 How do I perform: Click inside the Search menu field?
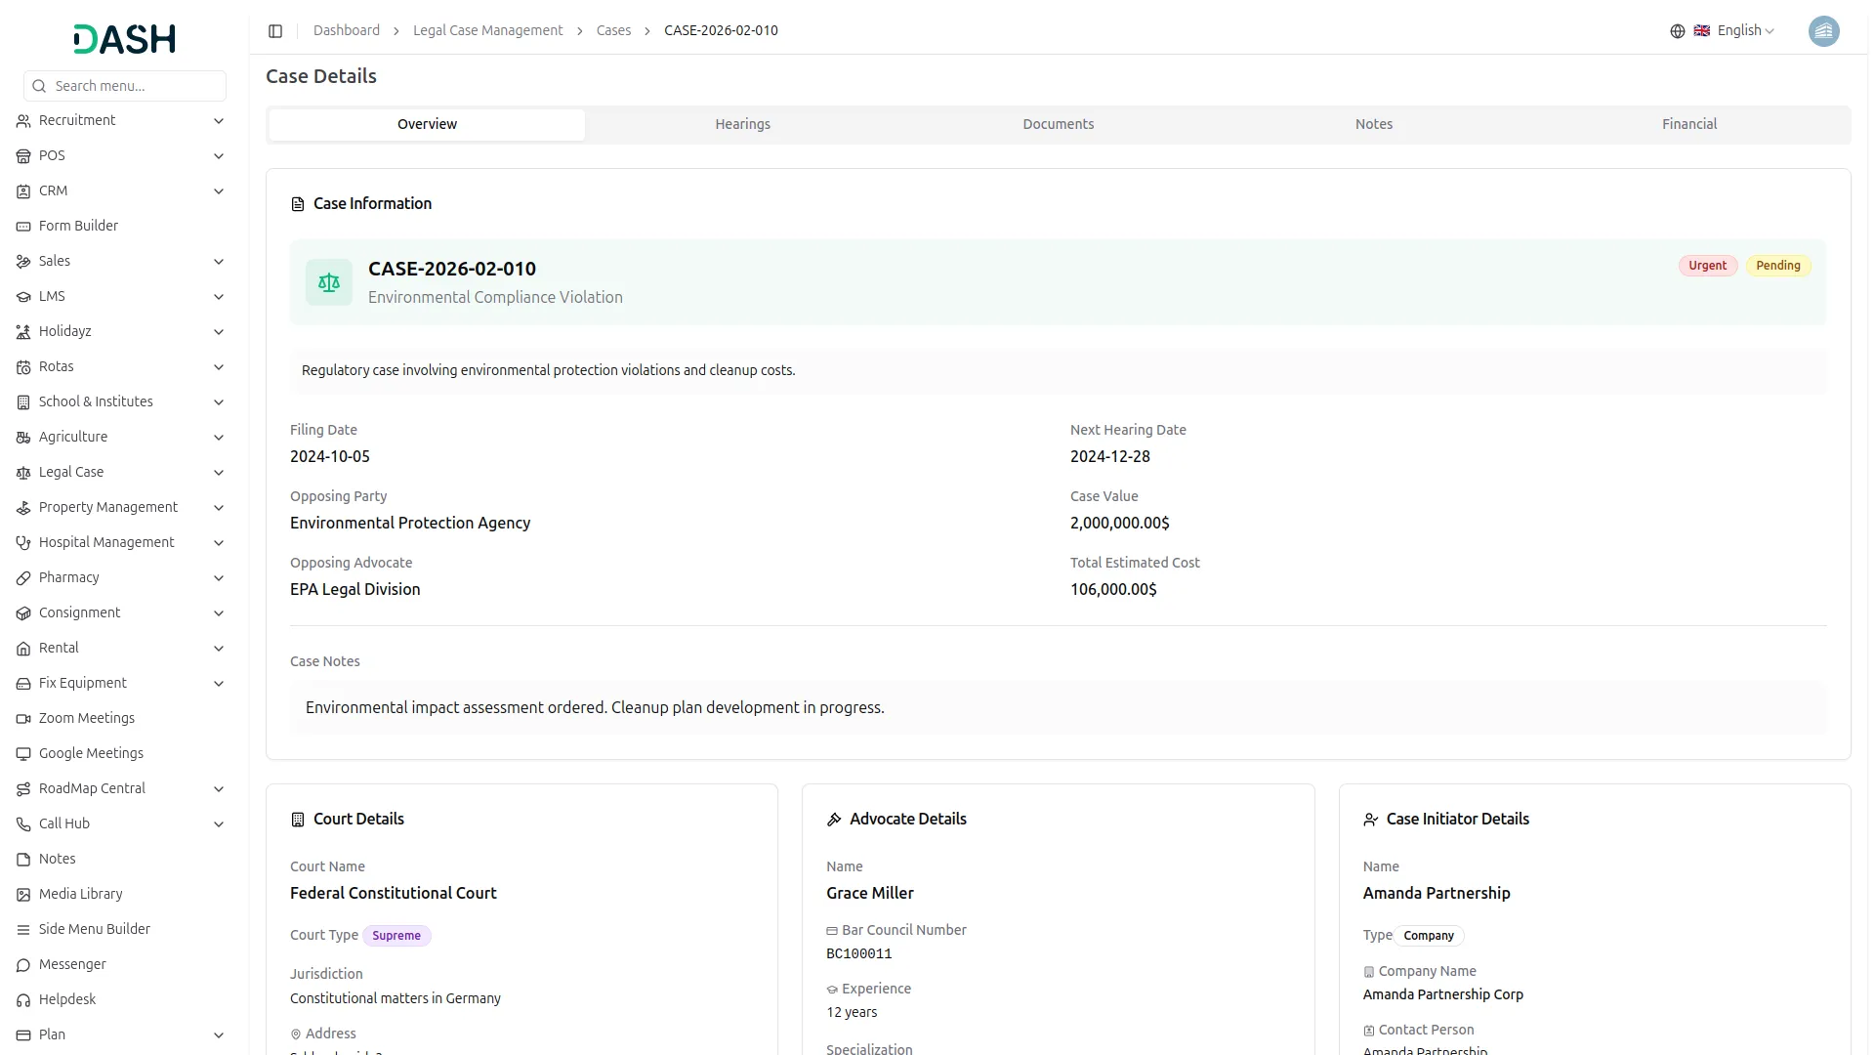click(x=124, y=86)
